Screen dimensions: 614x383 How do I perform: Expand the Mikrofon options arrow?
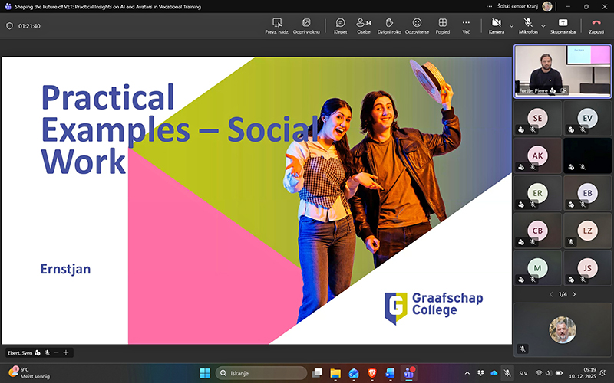pos(543,25)
